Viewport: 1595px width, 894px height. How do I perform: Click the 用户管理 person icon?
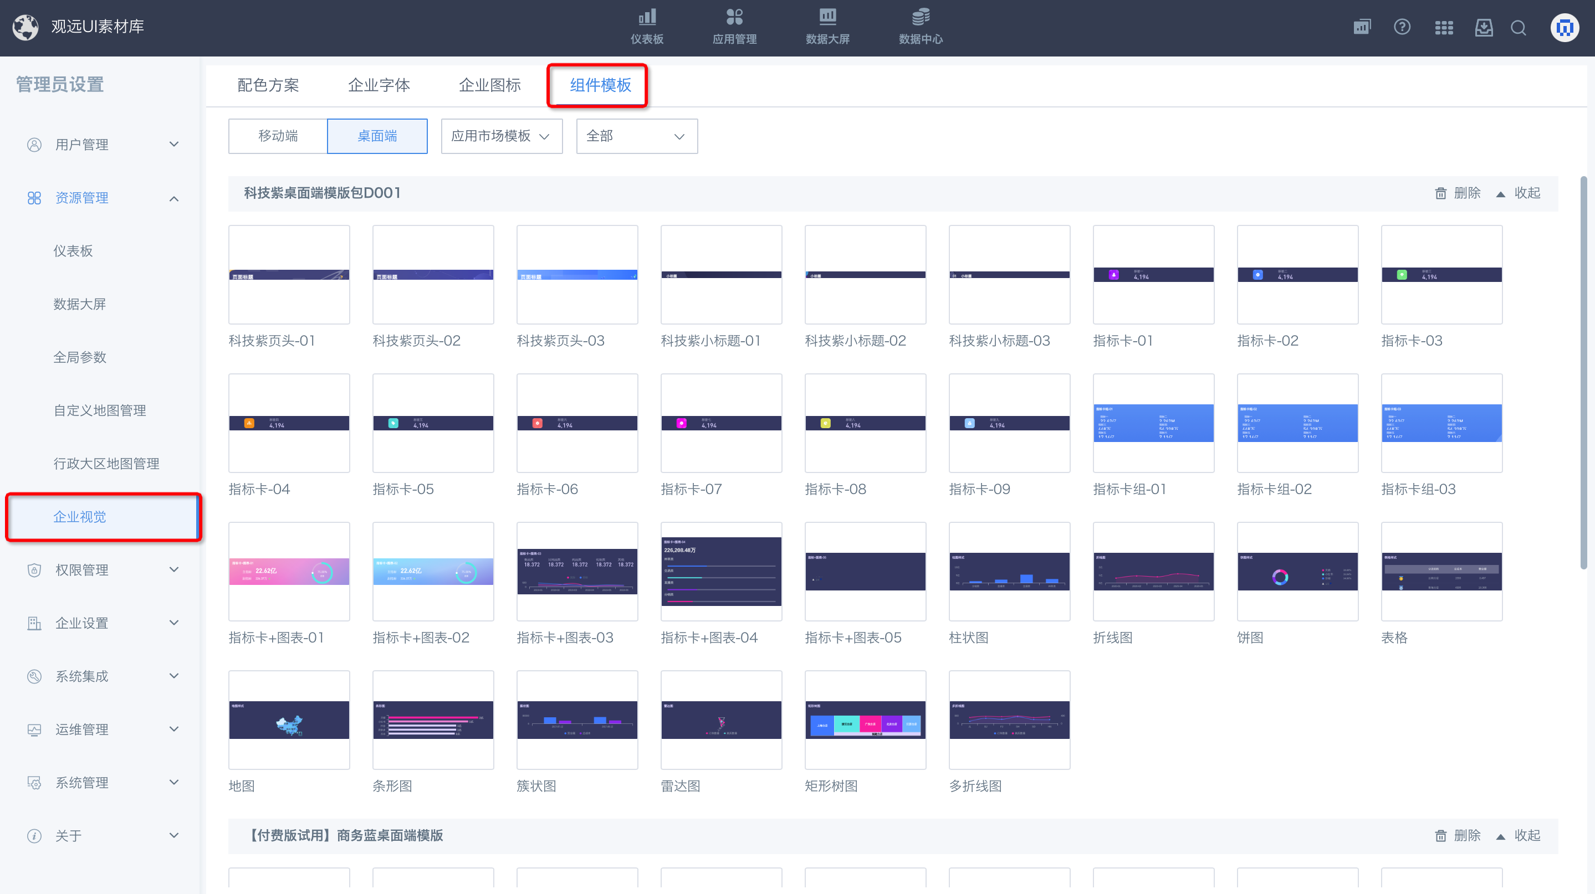[34, 145]
